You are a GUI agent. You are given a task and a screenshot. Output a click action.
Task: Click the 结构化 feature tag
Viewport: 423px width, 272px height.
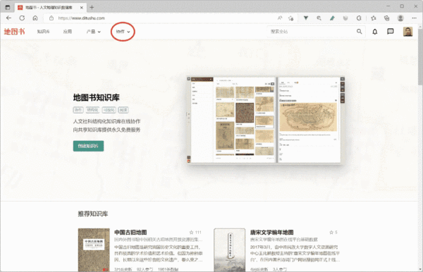coord(92,110)
